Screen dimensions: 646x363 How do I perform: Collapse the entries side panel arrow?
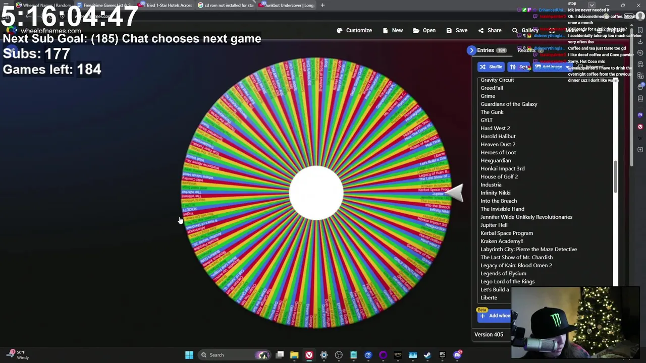(471, 50)
